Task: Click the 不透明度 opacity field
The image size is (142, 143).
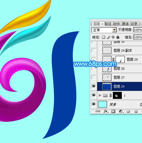Action: tap(138, 30)
